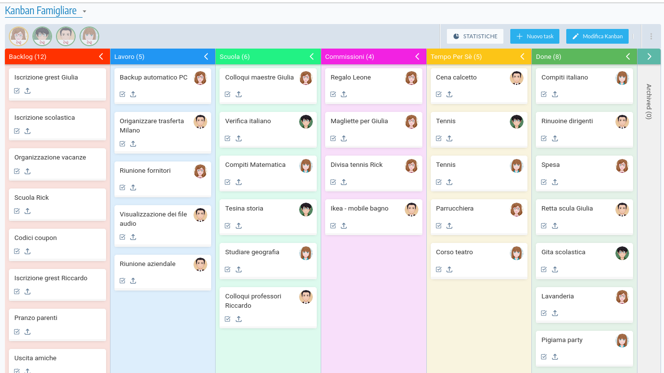Open the Organizzare trasferta Milano card
The width and height of the screenshot is (664, 373).
point(163,132)
